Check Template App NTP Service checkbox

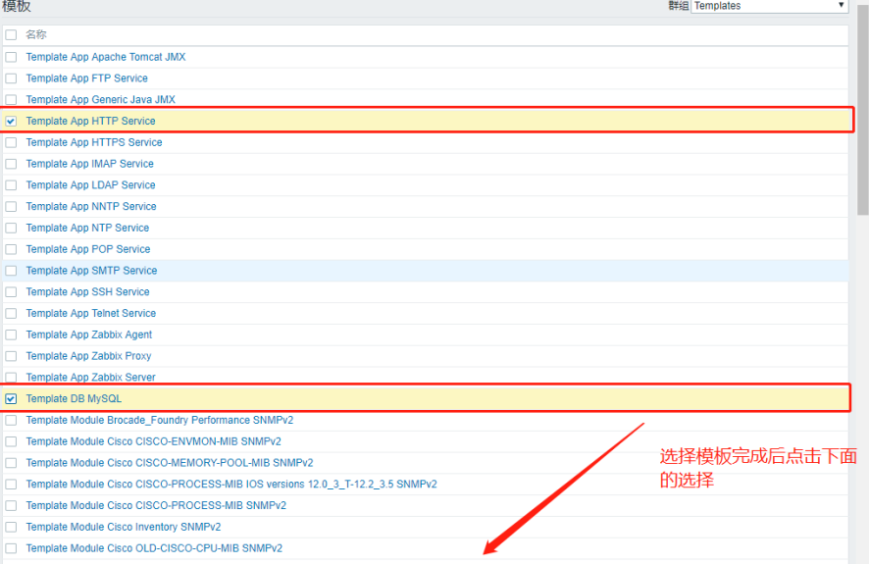tap(11, 228)
